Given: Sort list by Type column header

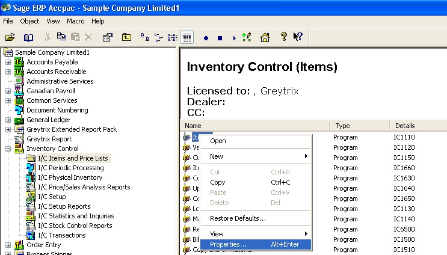Looking at the screenshot, I should pyautogui.click(x=360, y=126).
